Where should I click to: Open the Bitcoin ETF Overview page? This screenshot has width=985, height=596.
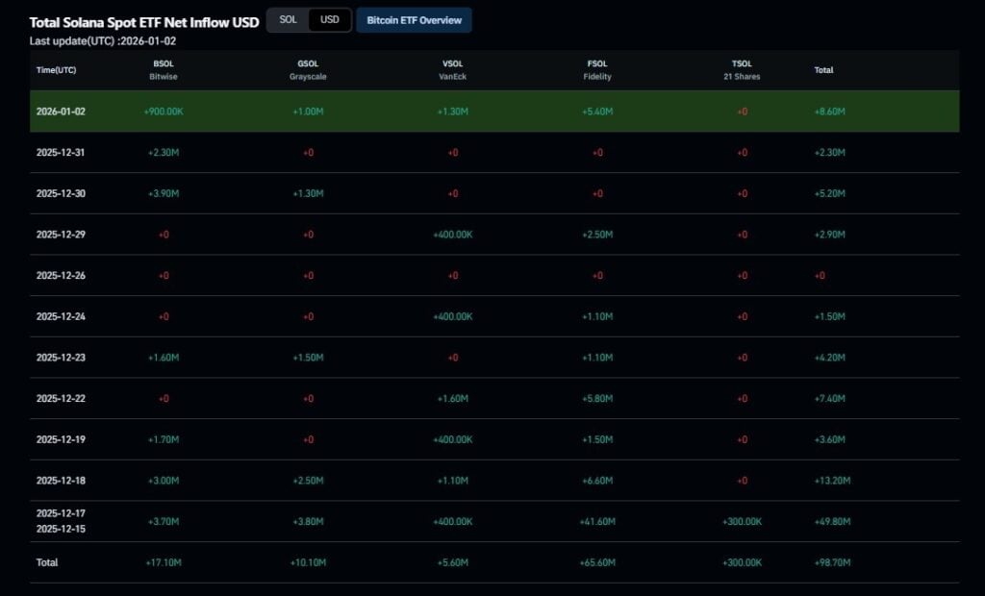(x=414, y=19)
